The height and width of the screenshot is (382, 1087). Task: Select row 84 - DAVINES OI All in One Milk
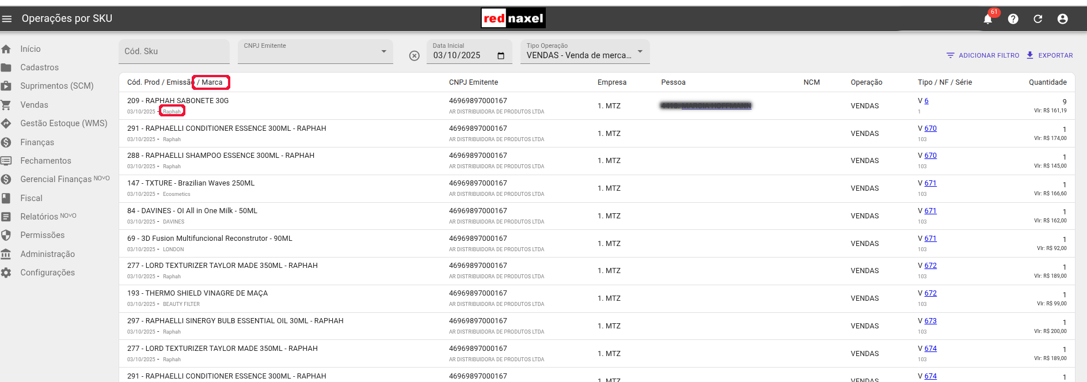pos(597,216)
